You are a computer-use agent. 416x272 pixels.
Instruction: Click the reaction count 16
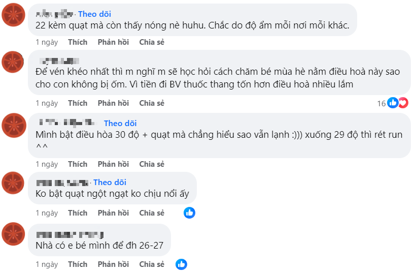(381, 103)
